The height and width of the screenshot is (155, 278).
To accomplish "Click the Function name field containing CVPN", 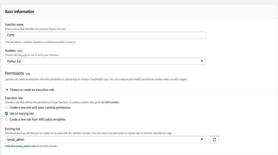I will [105, 36].
